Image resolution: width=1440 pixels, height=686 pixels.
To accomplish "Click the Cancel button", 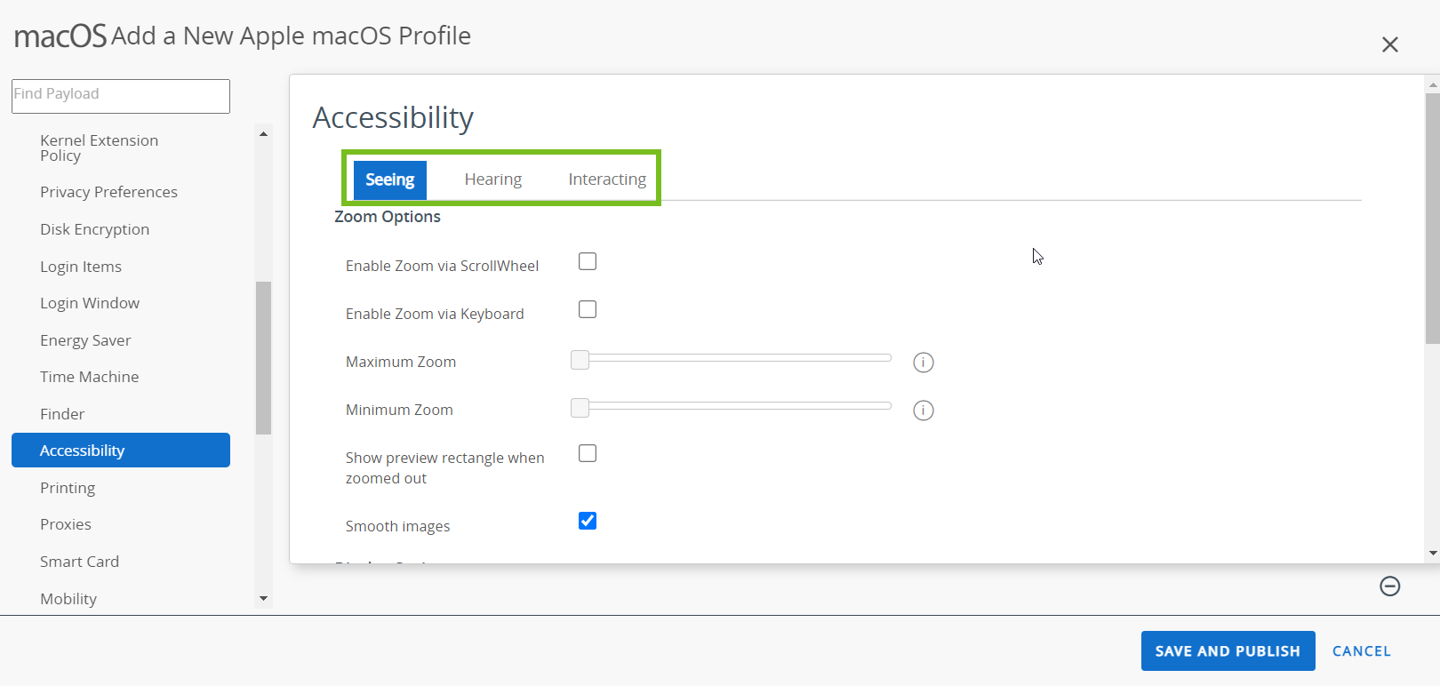I will click(x=1361, y=651).
